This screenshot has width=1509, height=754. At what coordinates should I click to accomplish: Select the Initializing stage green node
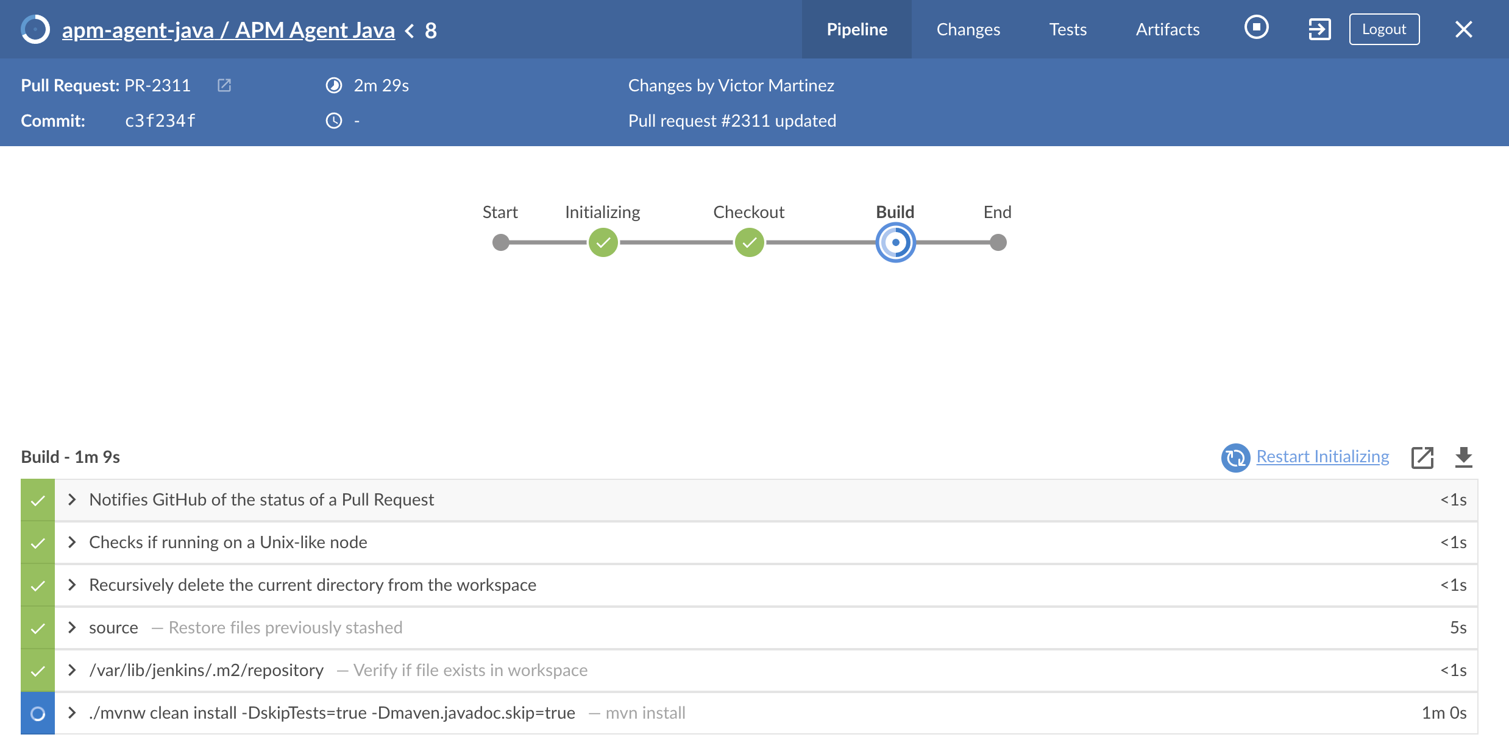pos(603,242)
